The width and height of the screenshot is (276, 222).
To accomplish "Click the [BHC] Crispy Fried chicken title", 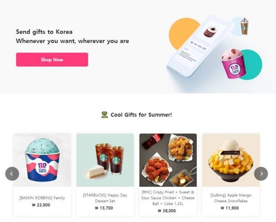I will click(x=168, y=198).
